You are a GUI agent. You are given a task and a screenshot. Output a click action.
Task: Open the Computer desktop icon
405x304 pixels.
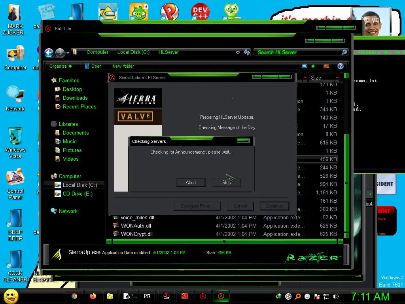point(15,58)
